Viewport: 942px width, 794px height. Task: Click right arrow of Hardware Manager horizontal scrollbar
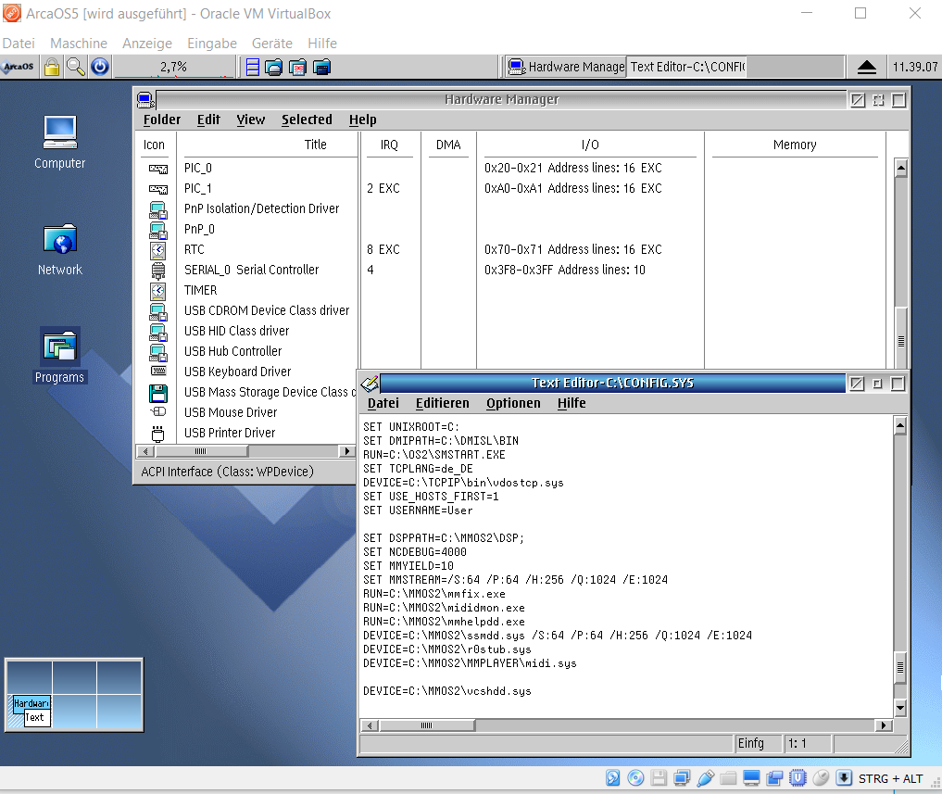click(346, 451)
